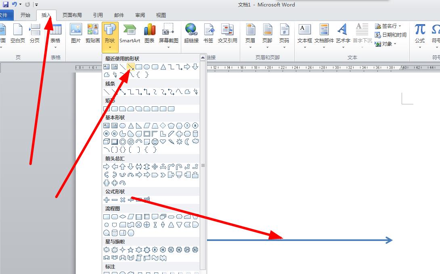Pick the wave flag shape
440x274 pixels.
pos(155,258)
